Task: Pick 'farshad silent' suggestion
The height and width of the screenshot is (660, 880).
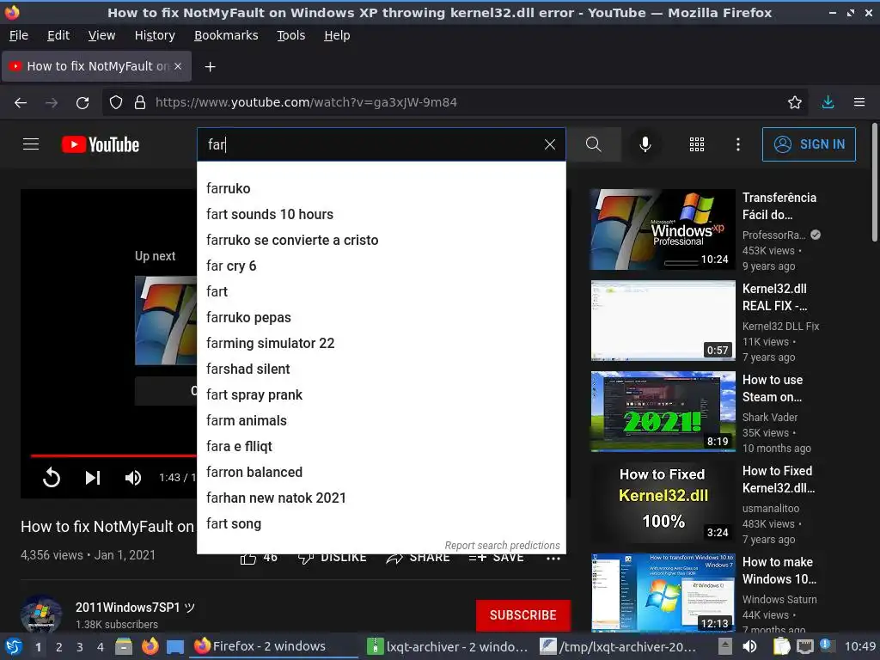Action: (381, 370)
